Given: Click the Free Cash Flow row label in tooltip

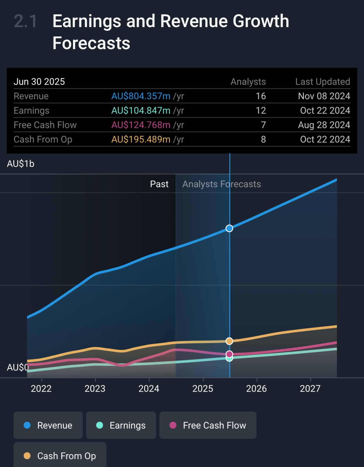Looking at the screenshot, I should (45, 125).
